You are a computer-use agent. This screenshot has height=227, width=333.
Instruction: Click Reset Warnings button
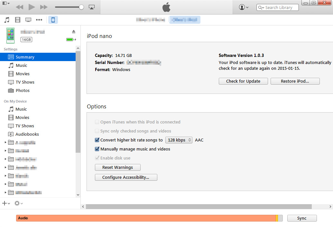(x=118, y=168)
